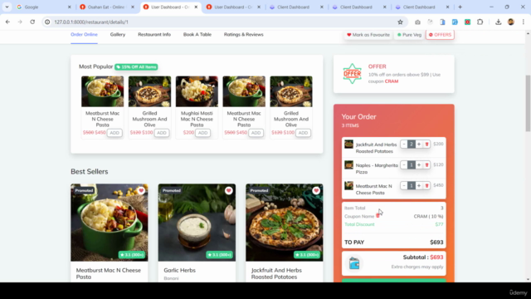Favourite the Garlic Herbs card heart
This screenshot has height=299, width=531.
click(x=229, y=191)
